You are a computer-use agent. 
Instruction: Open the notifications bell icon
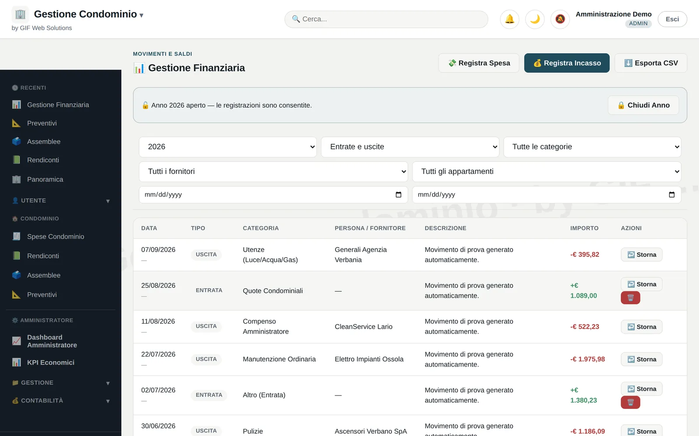(x=509, y=19)
